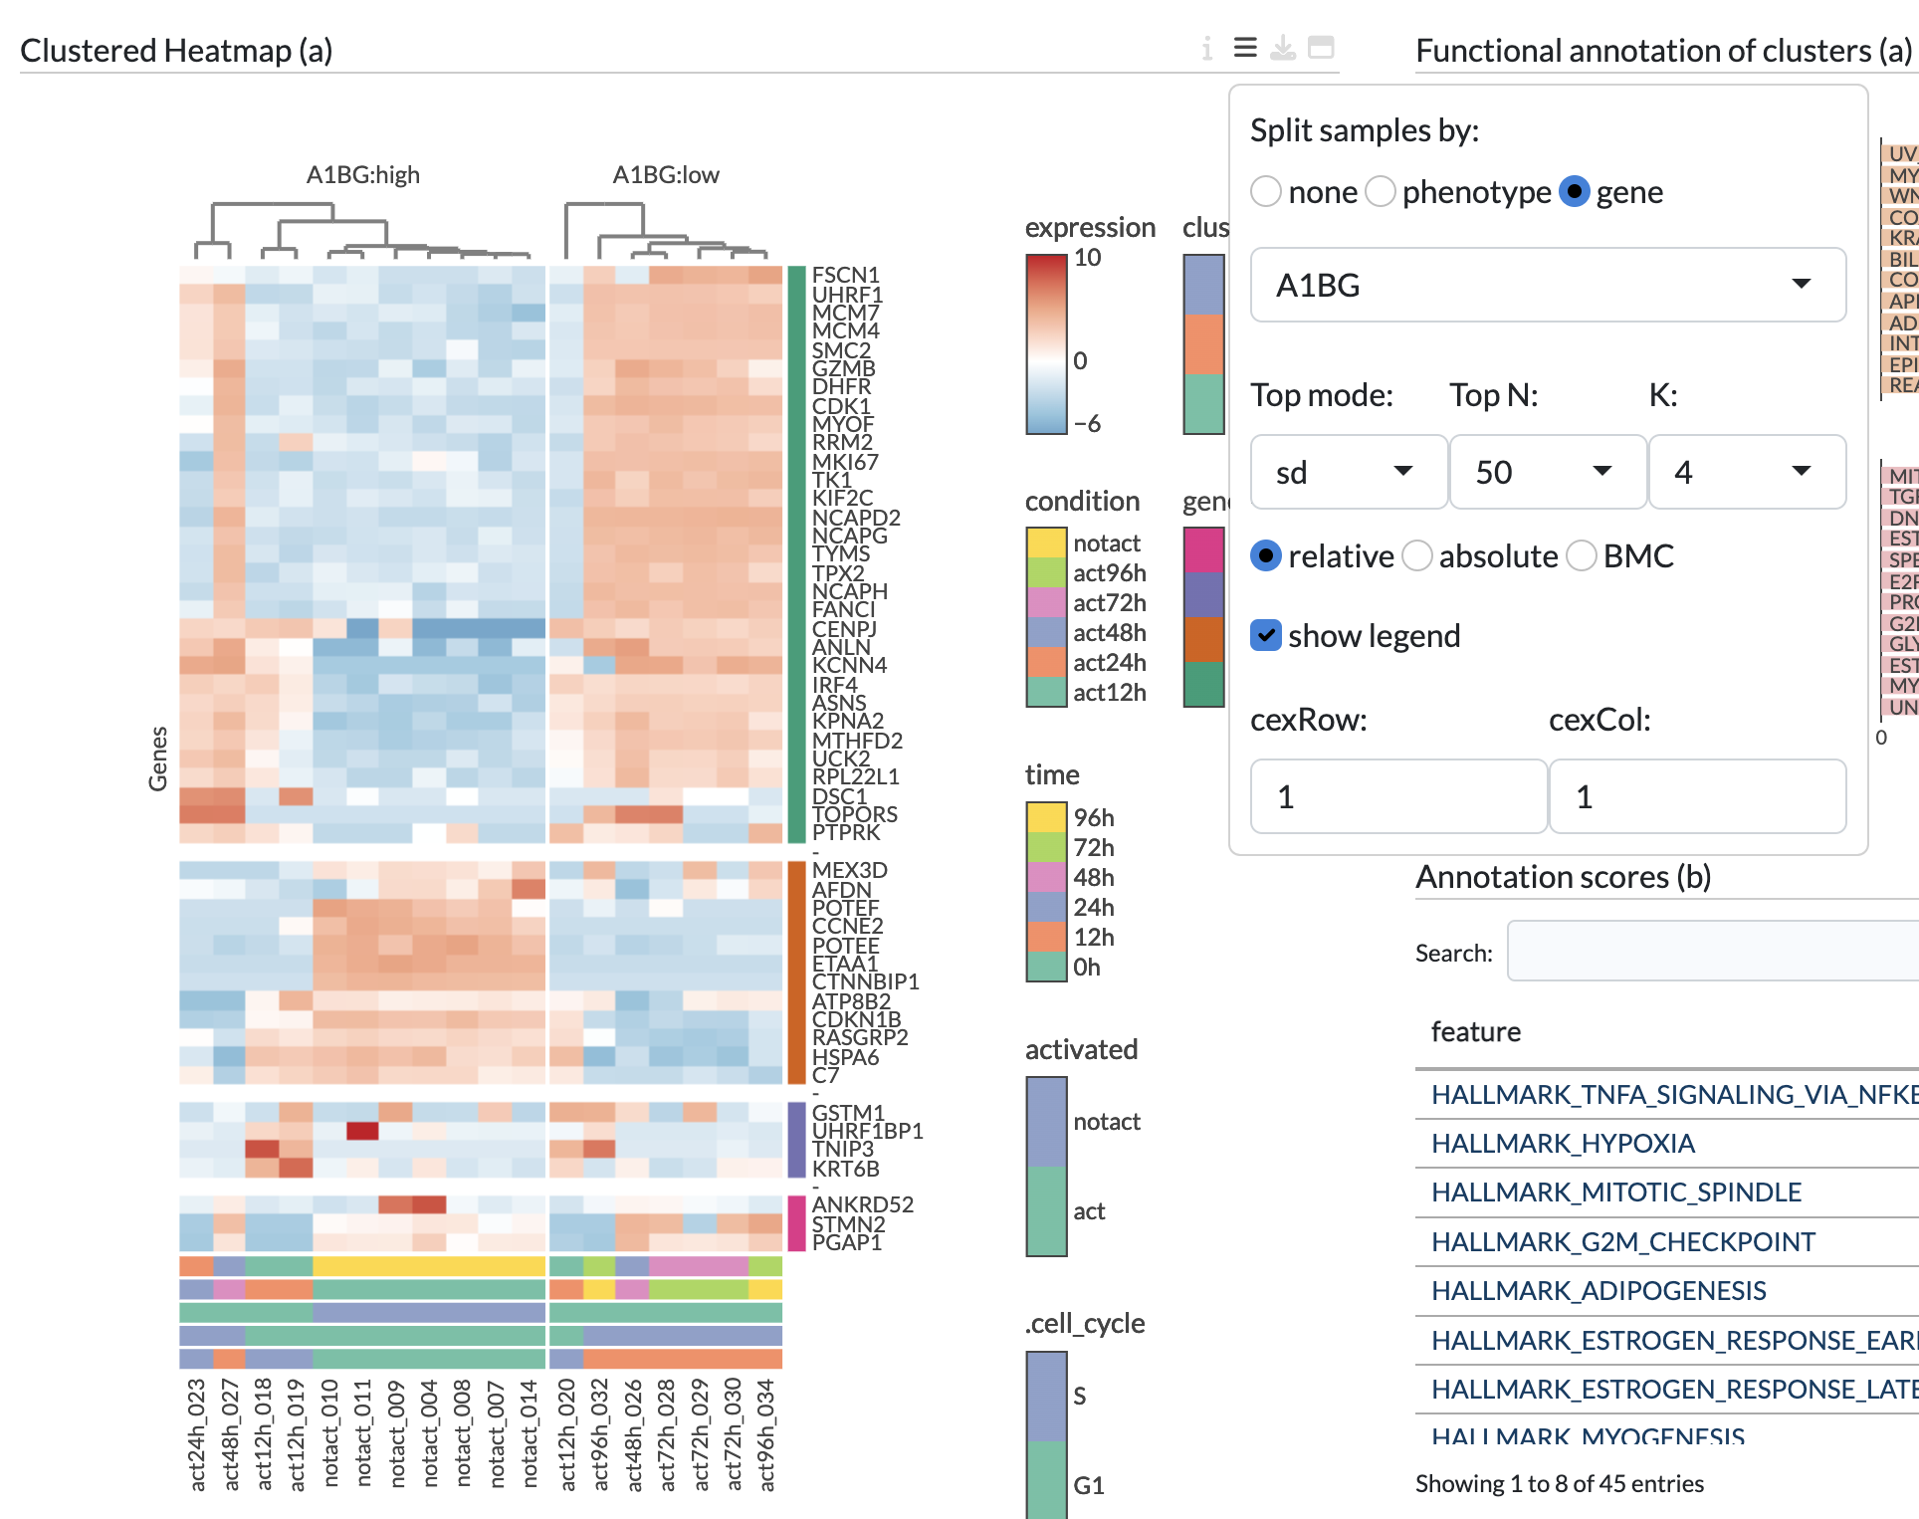The height and width of the screenshot is (1519, 1919).
Task: Open the HALLMARK_HYPOXIA annotation link
Action: tap(1563, 1143)
